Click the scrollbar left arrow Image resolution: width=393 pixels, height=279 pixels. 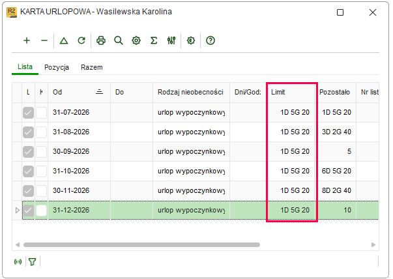[x=18, y=244]
